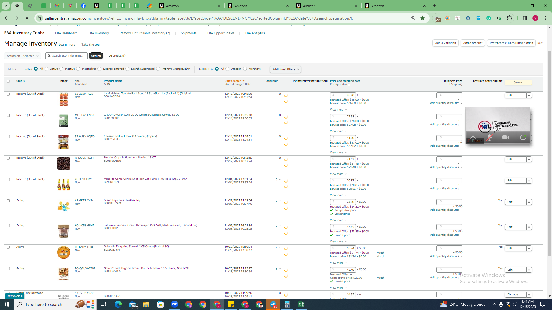Viewport: 552px width, 310px height.
Task: Open FBA Analytics tab
Action: [x=255, y=33]
